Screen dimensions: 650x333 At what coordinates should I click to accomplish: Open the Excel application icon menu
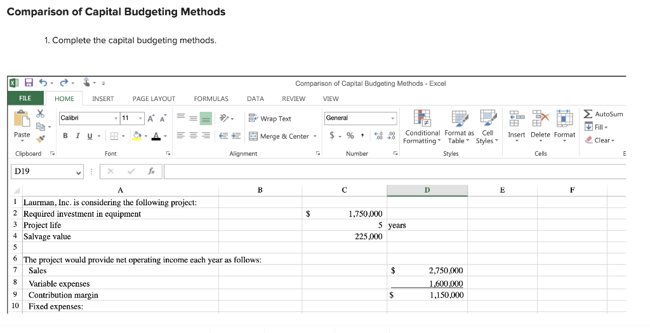tap(14, 83)
